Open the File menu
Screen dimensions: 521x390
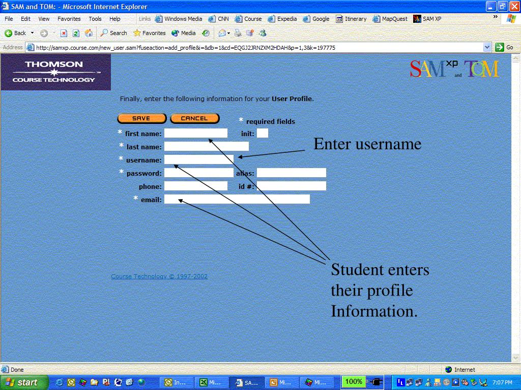9,19
